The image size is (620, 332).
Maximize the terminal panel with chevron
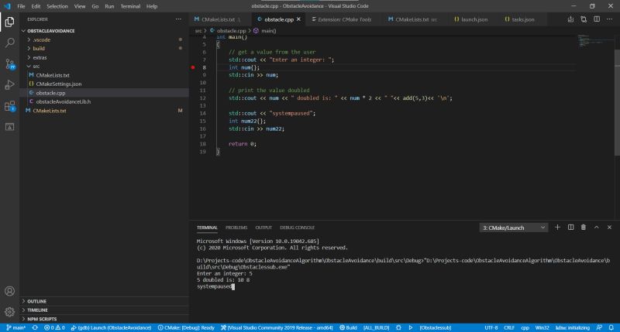(x=597, y=228)
